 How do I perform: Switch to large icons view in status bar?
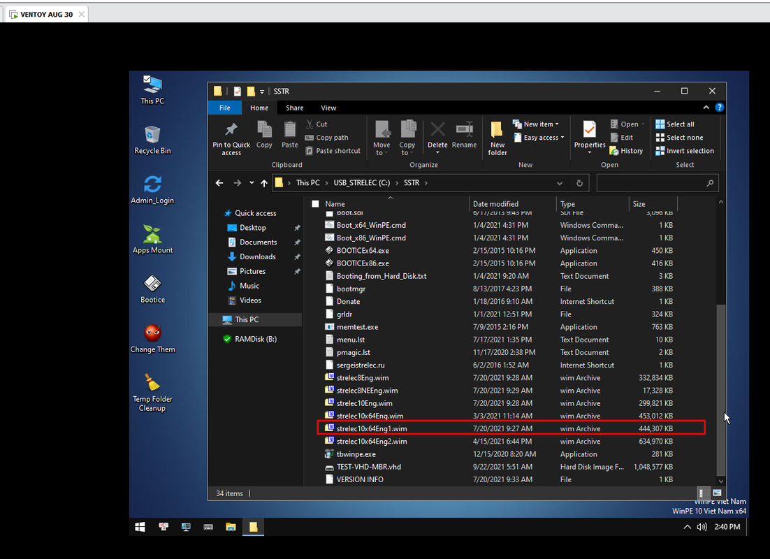point(717,493)
